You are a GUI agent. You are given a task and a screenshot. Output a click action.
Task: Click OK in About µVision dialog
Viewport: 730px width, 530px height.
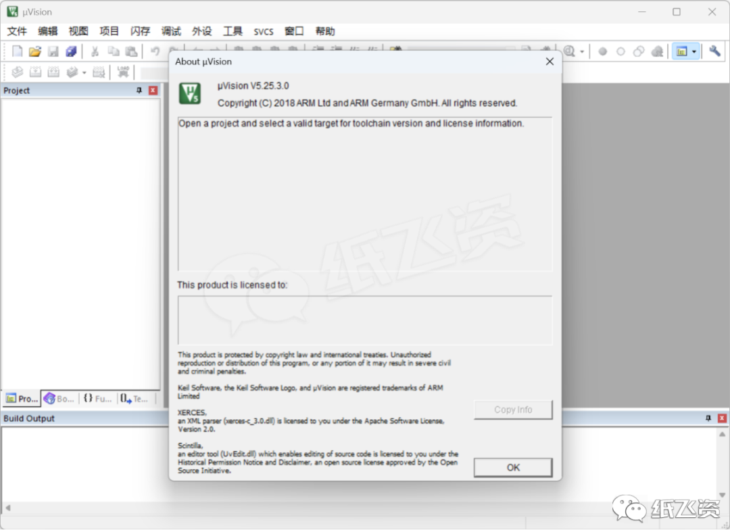point(513,468)
